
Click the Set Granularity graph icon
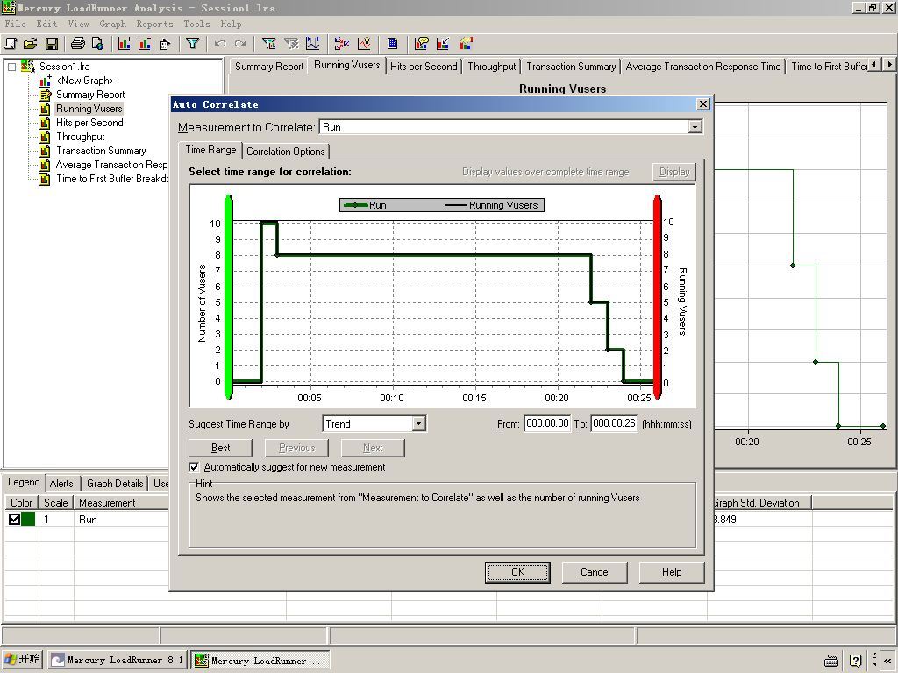point(313,44)
